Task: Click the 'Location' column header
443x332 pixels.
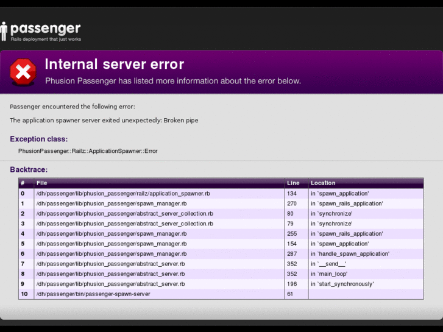Action: coord(323,183)
